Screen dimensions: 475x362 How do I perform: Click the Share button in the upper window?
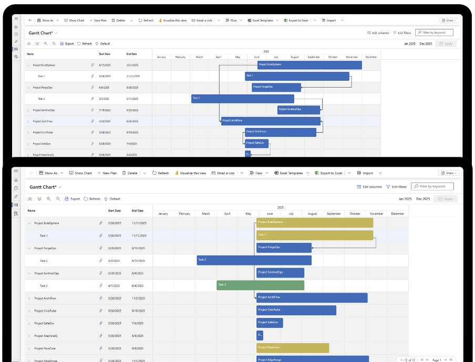click(449, 20)
